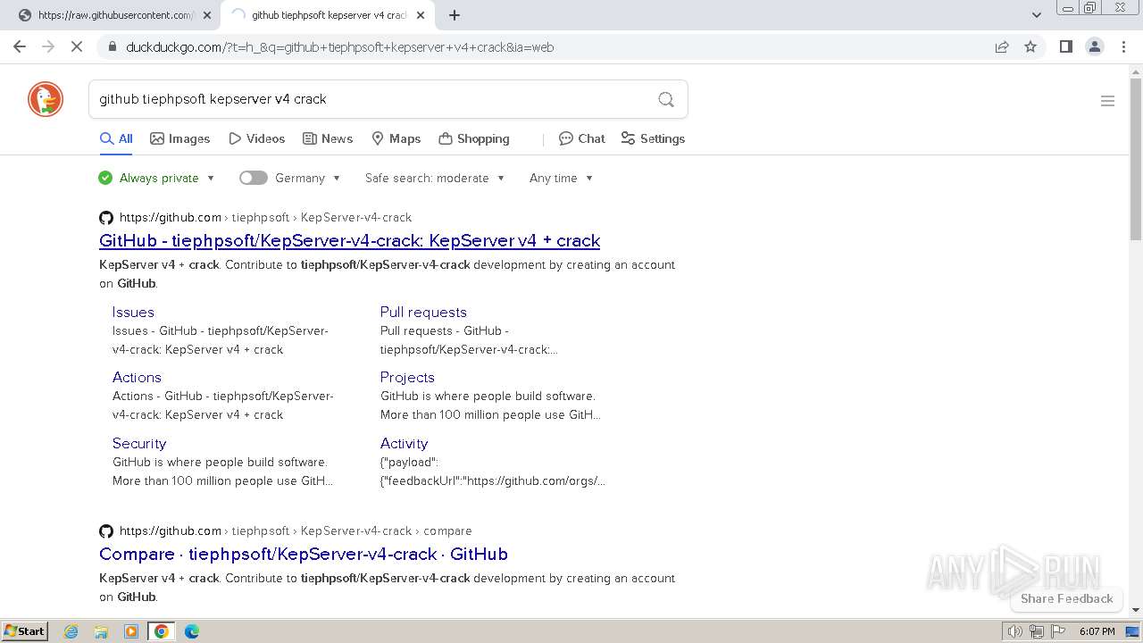Go back using browser back arrow
This screenshot has height=643, width=1143.
coord(20,46)
